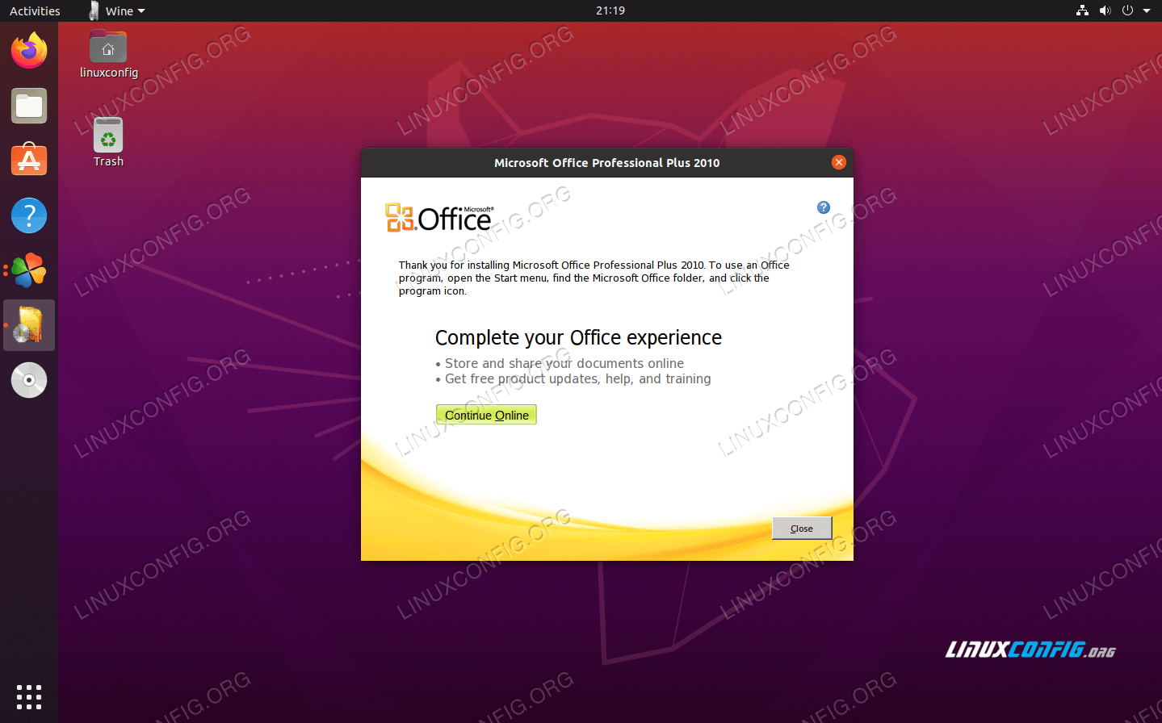Click the 'Thank you for installing' paragraph
The width and height of the screenshot is (1162, 723).
click(x=594, y=278)
